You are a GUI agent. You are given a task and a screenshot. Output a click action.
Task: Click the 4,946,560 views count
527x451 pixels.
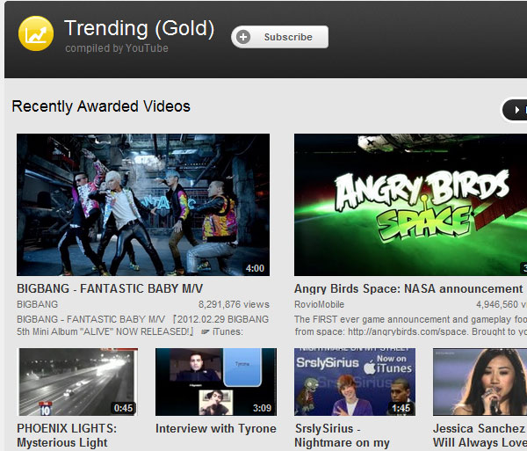(502, 304)
